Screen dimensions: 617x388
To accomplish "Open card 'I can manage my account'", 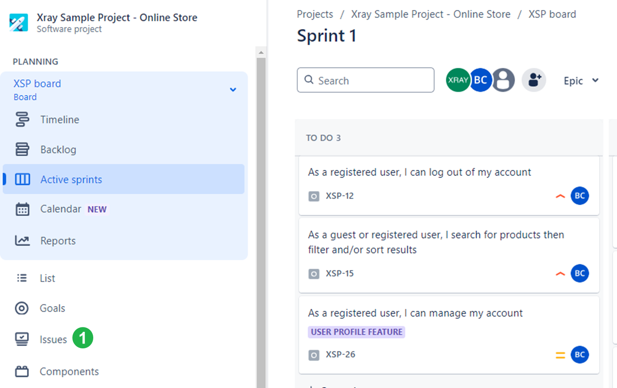I will click(x=449, y=335).
